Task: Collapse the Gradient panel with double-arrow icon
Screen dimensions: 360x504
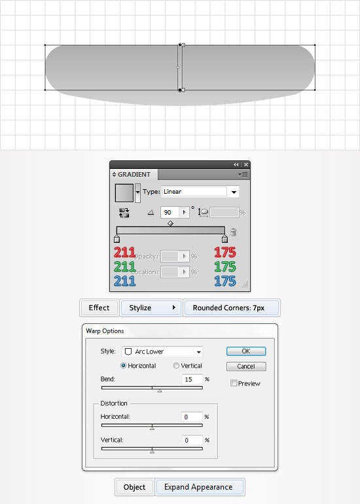Action: (x=236, y=164)
